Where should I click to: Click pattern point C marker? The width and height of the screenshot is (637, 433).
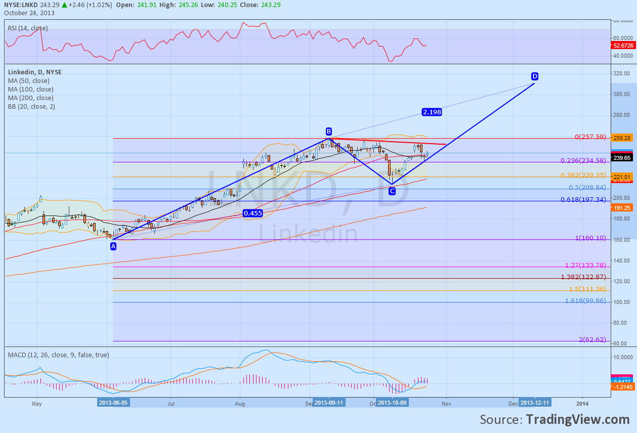coord(392,191)
